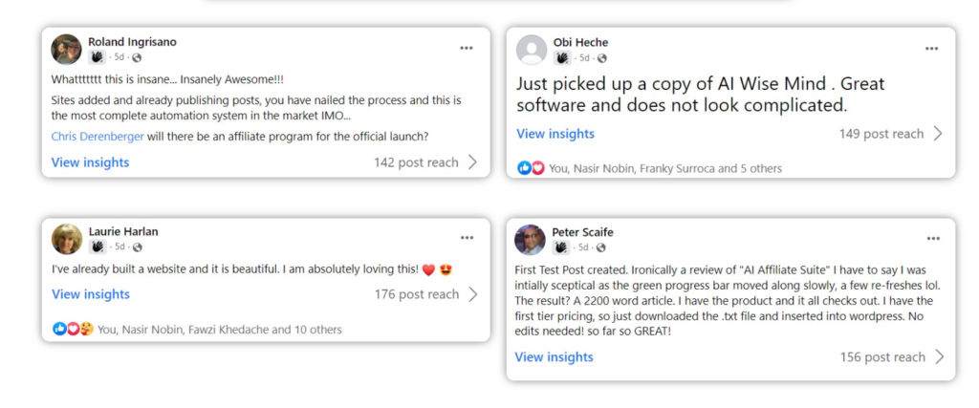Open the three-dot menu on Laurie Harlan's post
Screen dimensions: 979x408
coord(467,238)
